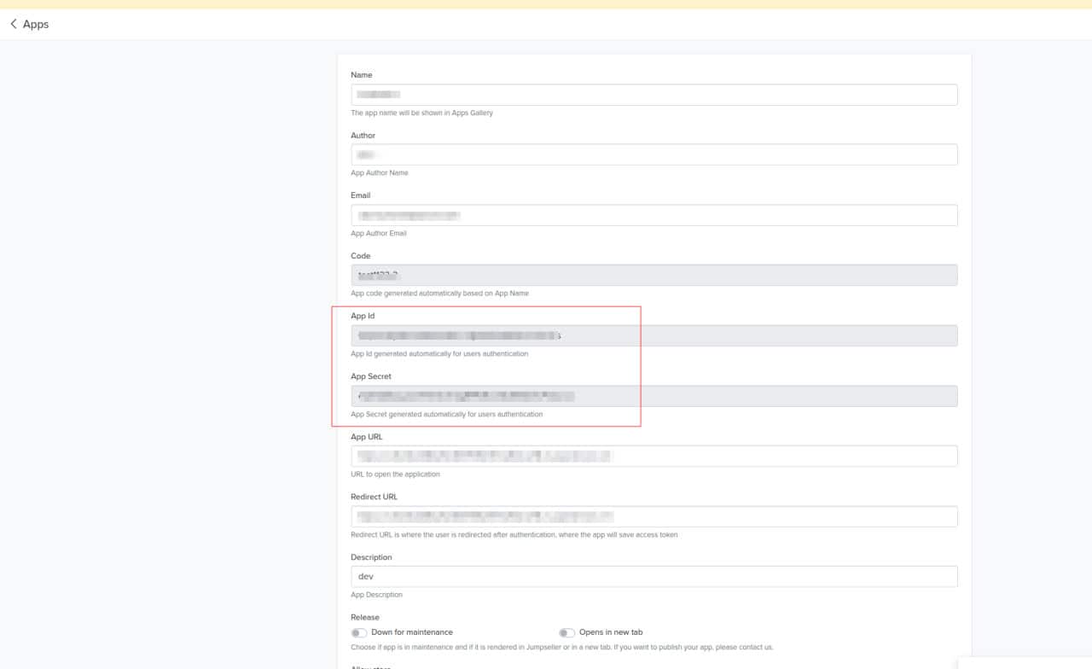The image size is (1092, 669).
Task: Click the App Secret field
Action: [653, 396]
